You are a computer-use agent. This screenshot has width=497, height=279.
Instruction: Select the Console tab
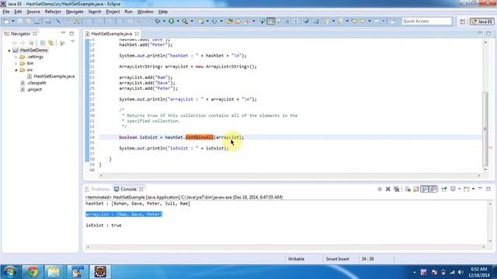[128, 189]
